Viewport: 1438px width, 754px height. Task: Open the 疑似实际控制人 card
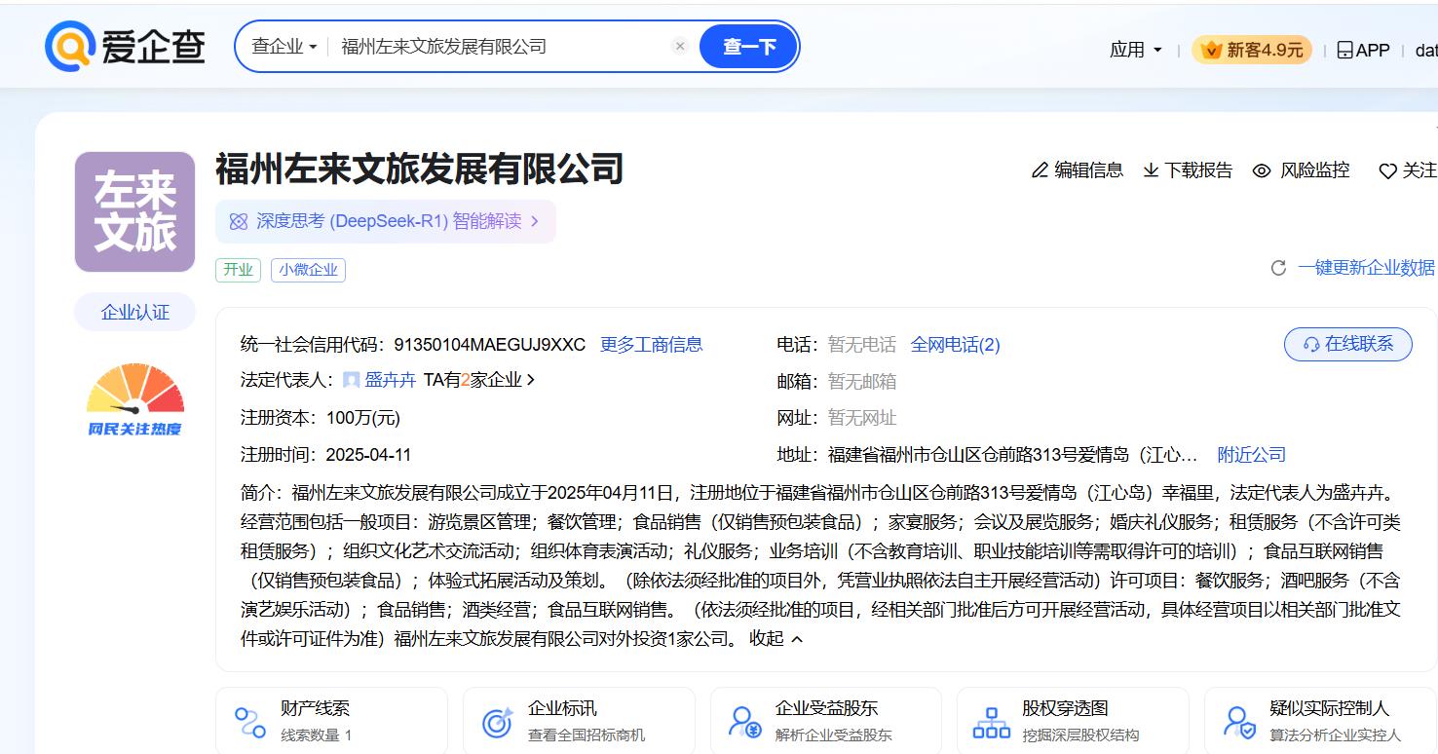click(1321, 721)
